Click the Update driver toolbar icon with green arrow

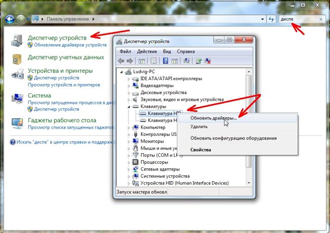(198, 61)
